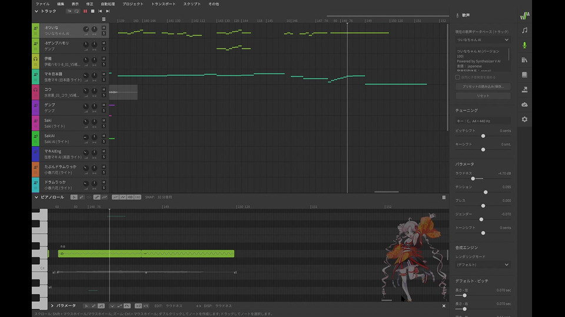Click the down-arrow dropdown in parameter toolbar
This screenshot has width=565, height=317.
coord(112,306)
